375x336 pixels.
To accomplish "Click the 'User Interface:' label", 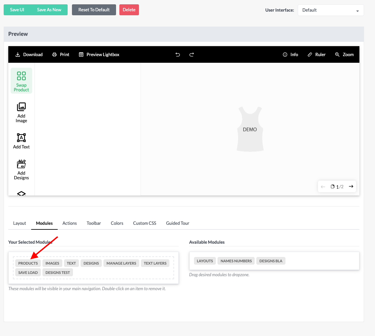I will [280, 10].
